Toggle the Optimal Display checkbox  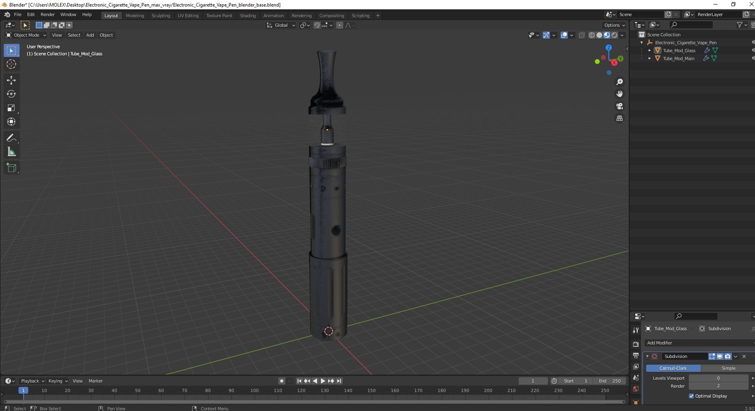point(691,396)
